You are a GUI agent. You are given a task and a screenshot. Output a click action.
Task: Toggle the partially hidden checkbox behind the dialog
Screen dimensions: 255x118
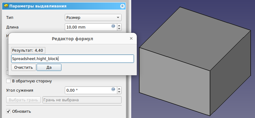tap(7, 73)
